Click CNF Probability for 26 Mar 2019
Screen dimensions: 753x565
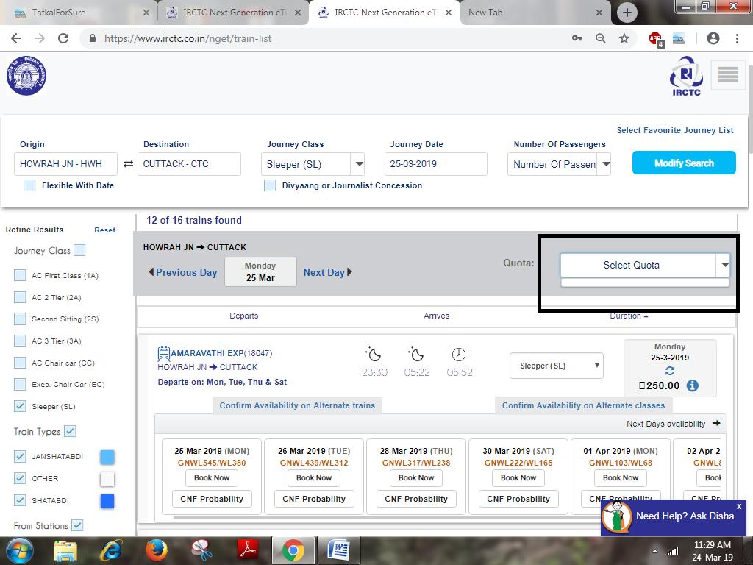click(314, 500)
